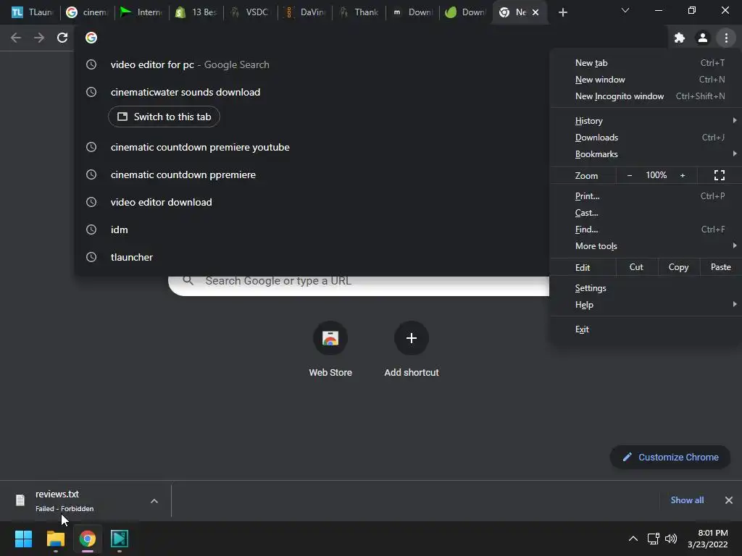Click Copy in the Edit row
The image size is (742, 556).
click(x=678, y=267)
